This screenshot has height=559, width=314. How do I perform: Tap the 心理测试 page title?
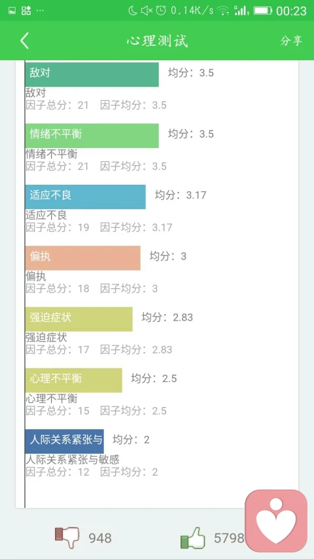(x=157, y=41)
